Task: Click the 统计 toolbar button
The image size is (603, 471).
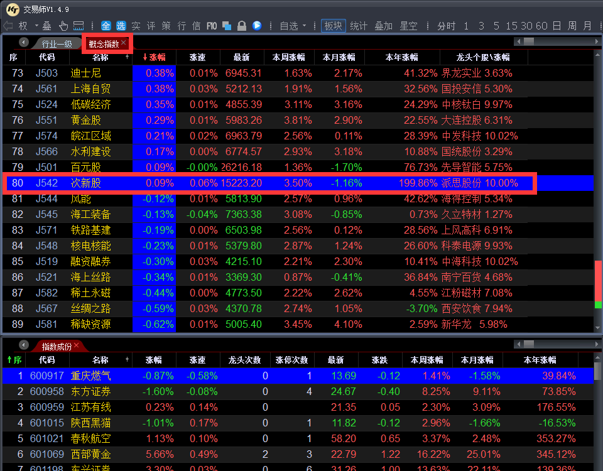Action: [x=359, y=26]
